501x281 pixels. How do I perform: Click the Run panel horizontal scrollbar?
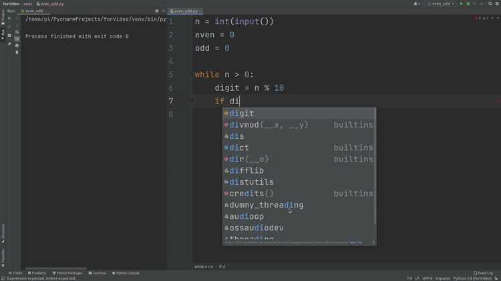click(x=56, y=268)
